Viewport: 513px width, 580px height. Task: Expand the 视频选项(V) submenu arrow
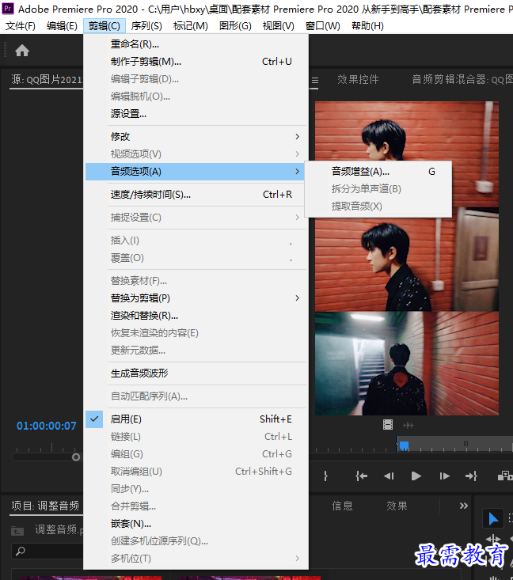pos(297,154)
